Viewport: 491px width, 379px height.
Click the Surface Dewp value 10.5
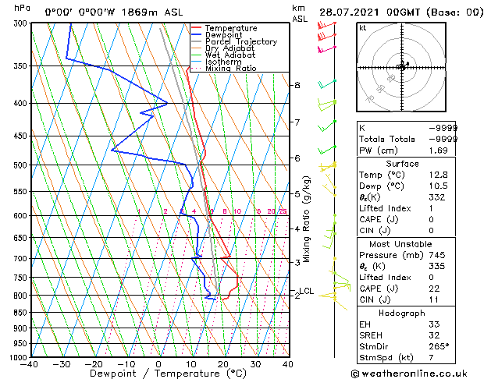click(439, 186)
